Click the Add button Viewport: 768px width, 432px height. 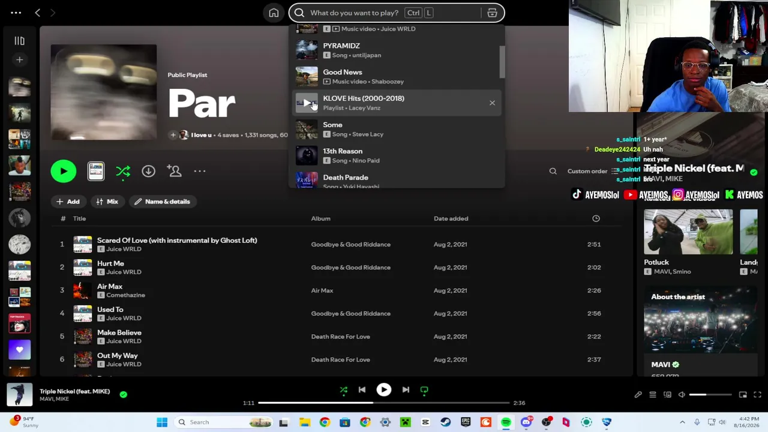pyautogui.click(x=68, y=202)
